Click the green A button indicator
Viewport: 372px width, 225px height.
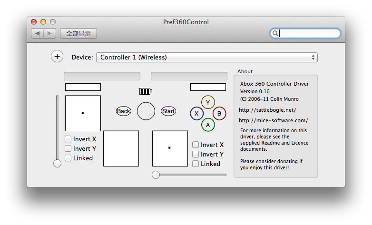pyautogui.click(x=208, y=125)
